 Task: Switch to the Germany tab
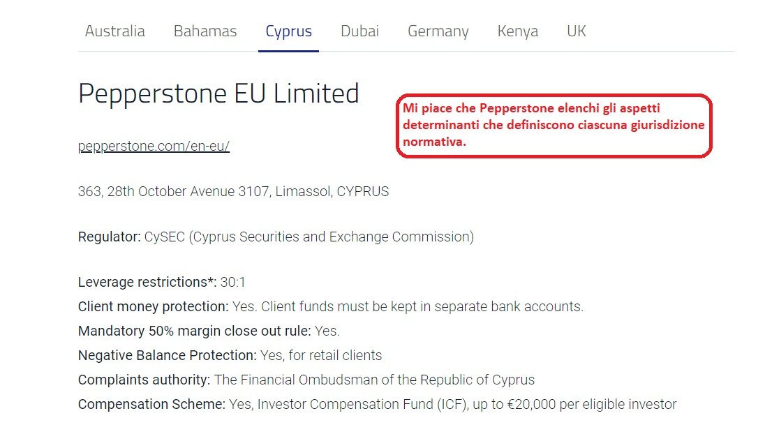tap(438, 31)
